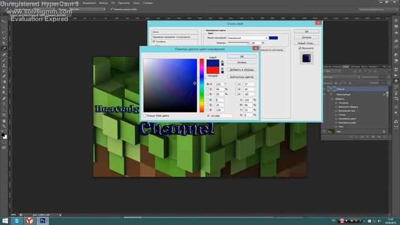Select the Zoom tool
Image resolution: width=400 pixels, height=225 pixels.
click(x=4, y=126)
